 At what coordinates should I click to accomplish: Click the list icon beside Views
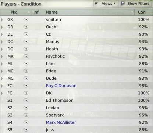click(x=96, y=4)
